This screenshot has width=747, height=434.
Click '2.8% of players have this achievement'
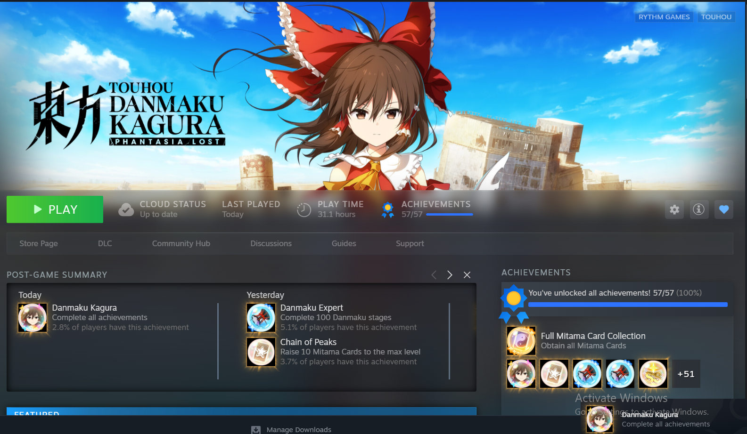[120, 328]
